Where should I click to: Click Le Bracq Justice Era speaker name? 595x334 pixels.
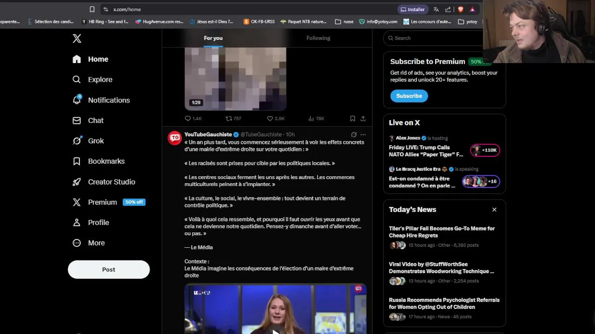point(418,169)
